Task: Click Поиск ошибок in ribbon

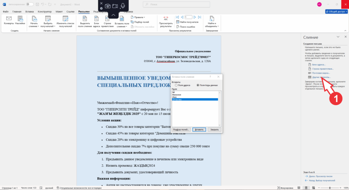Action: click(x=186, y=27)
